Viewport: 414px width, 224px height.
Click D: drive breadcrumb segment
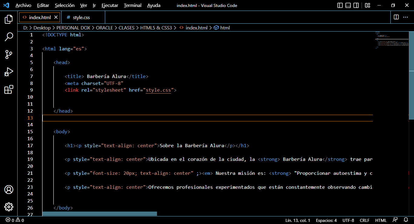coord(25,28)
